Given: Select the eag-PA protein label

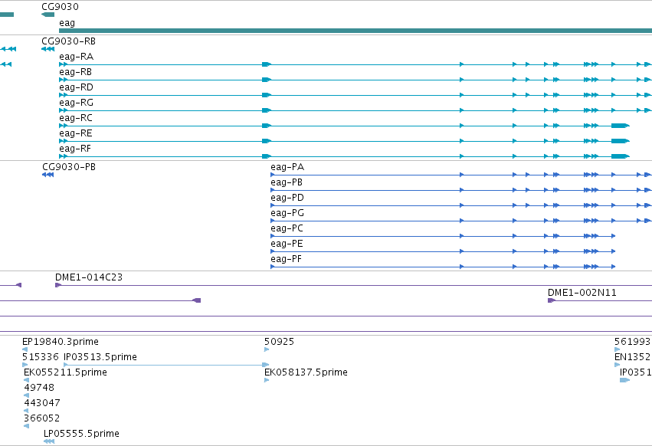Looking at the screenshot, I should [x=287, y=167].
